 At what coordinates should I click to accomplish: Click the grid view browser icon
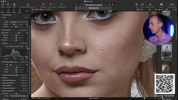click(32, 9)
